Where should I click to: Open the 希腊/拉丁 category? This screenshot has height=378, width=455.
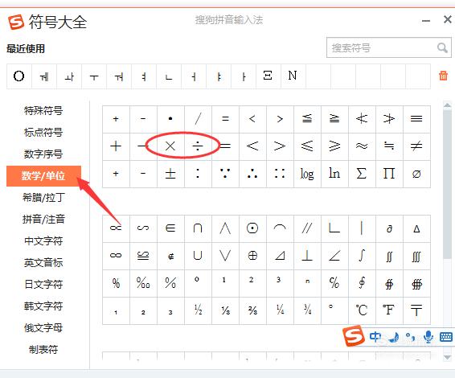tap(43, 197)
